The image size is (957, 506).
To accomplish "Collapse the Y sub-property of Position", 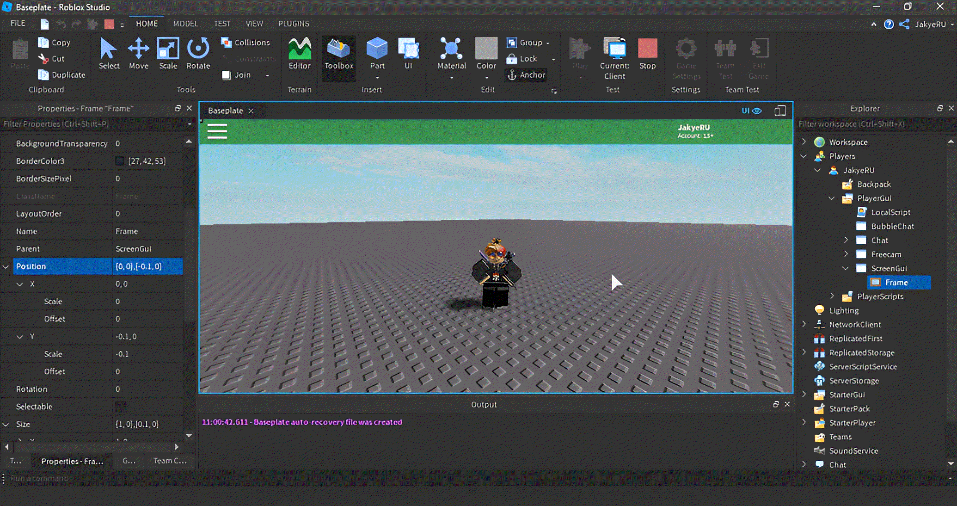I will pos(19,337).
